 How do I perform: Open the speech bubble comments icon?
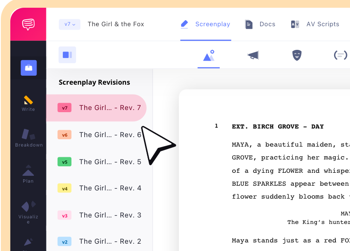pos(340,55)
